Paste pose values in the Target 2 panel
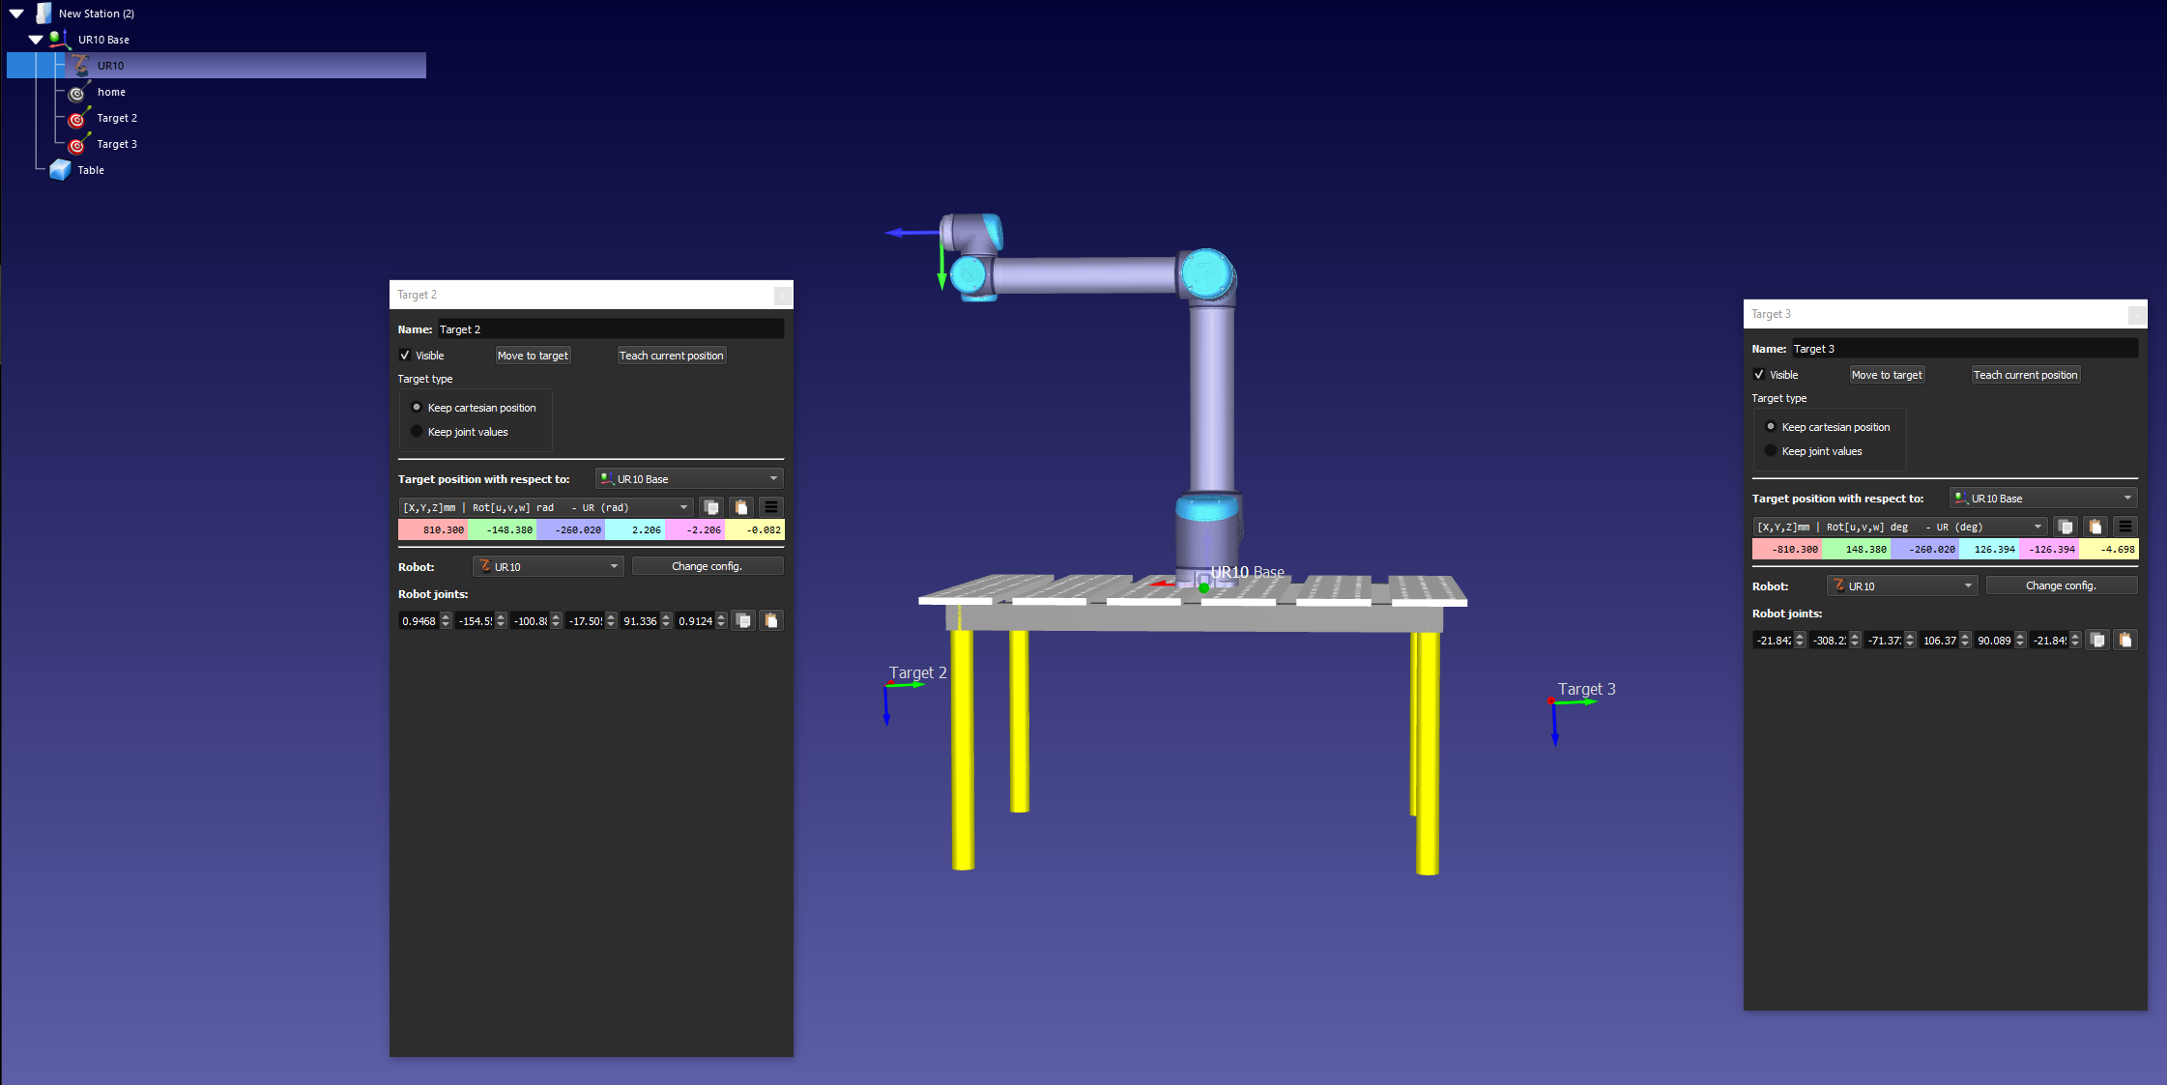 coord(741,507)
